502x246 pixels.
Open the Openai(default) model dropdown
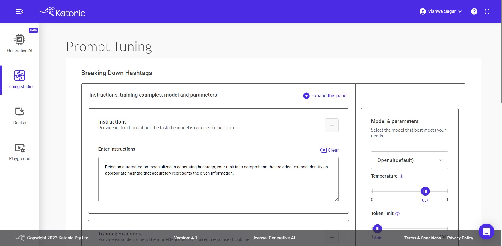(x=410, y=160)
